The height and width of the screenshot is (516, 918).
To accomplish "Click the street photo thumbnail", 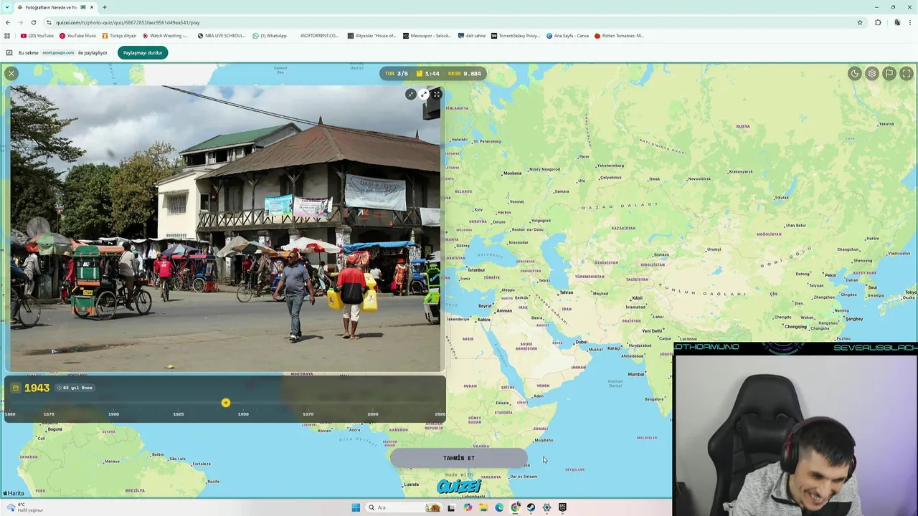I will point(225,229).
